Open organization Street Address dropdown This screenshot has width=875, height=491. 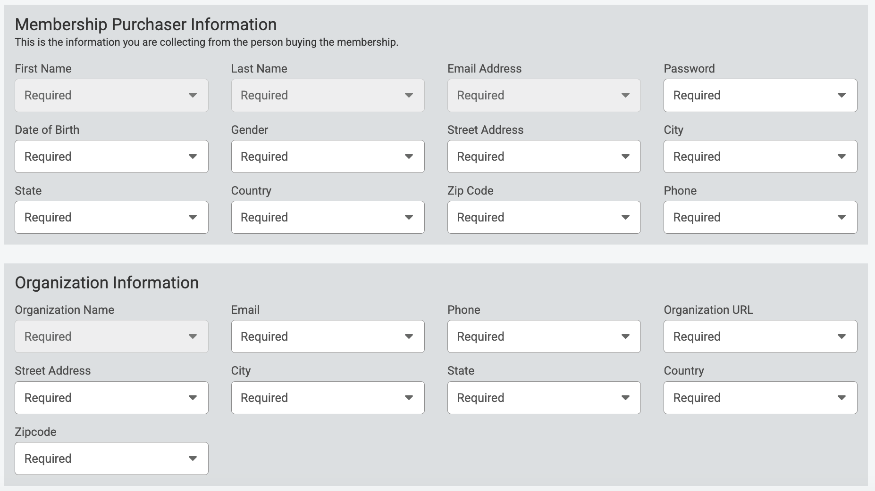coord(111,398)
